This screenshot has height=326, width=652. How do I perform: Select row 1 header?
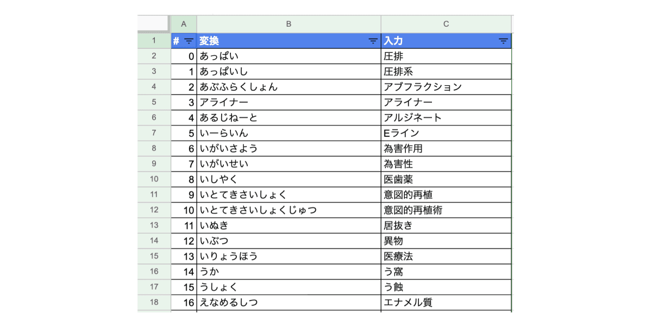pos(154,41)
